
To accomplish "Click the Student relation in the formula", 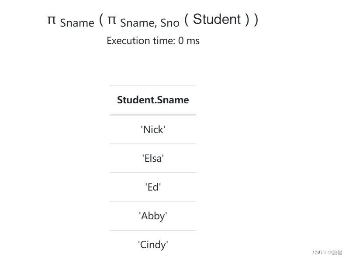I will pos(217,19).
